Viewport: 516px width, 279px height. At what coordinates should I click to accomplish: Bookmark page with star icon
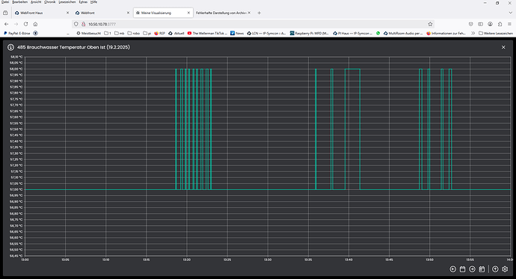tap(430, 24)
